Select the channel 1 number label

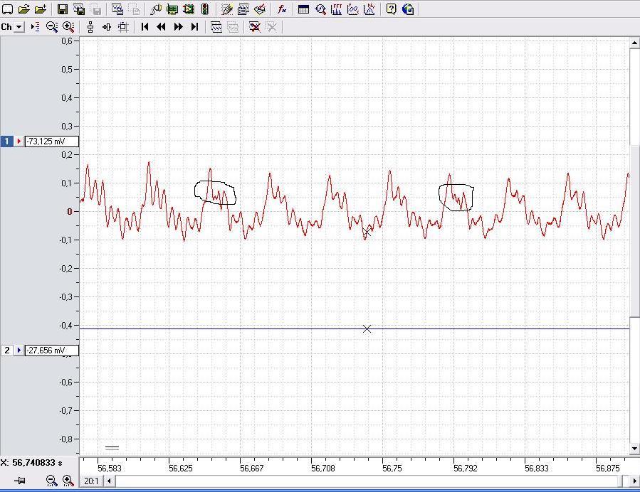pos(7,141)
